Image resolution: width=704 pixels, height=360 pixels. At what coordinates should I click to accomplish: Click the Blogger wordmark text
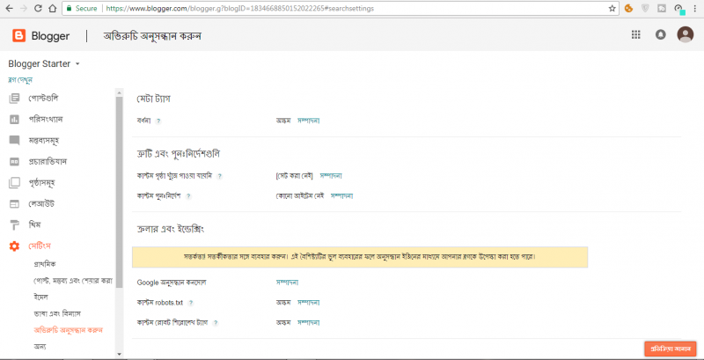coord(50,36)
